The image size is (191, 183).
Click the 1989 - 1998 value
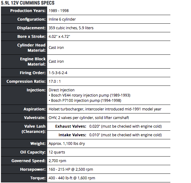59,11
